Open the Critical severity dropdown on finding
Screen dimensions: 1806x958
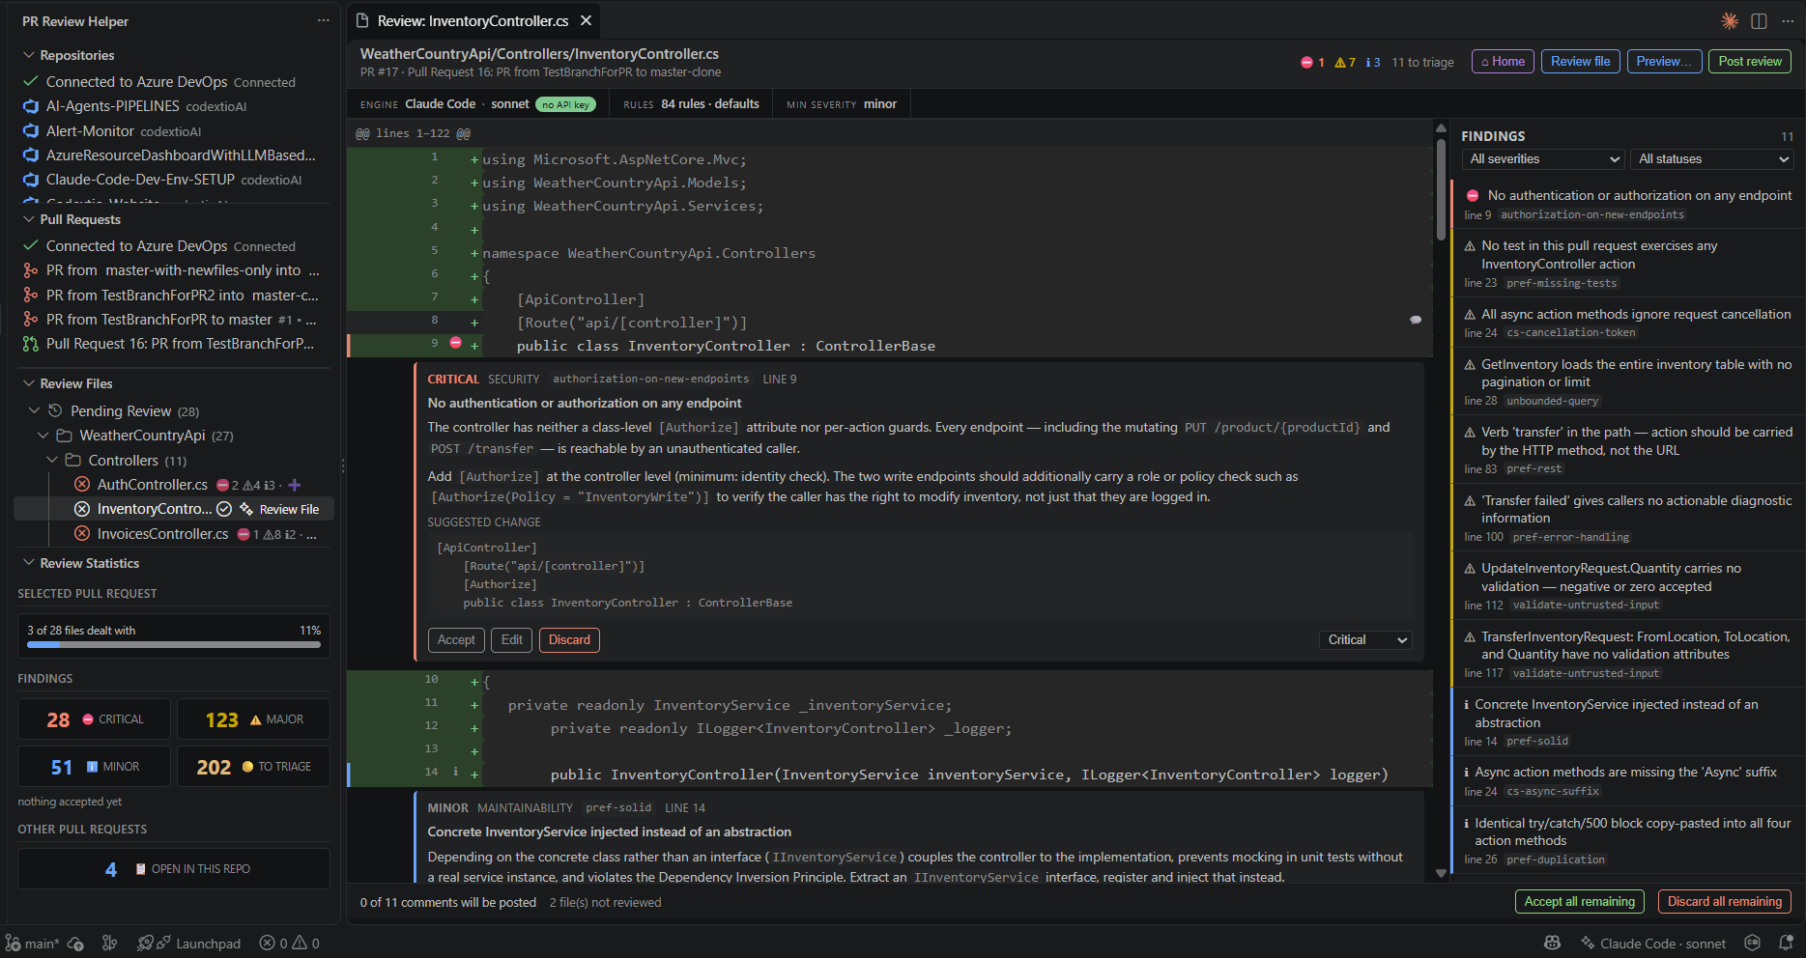tap(1365, 640)
